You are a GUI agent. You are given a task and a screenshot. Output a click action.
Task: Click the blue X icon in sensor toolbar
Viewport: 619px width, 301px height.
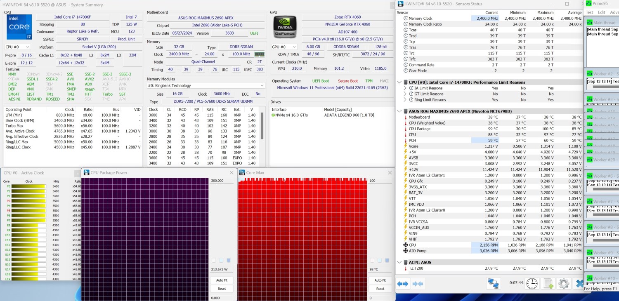(579, 283)
